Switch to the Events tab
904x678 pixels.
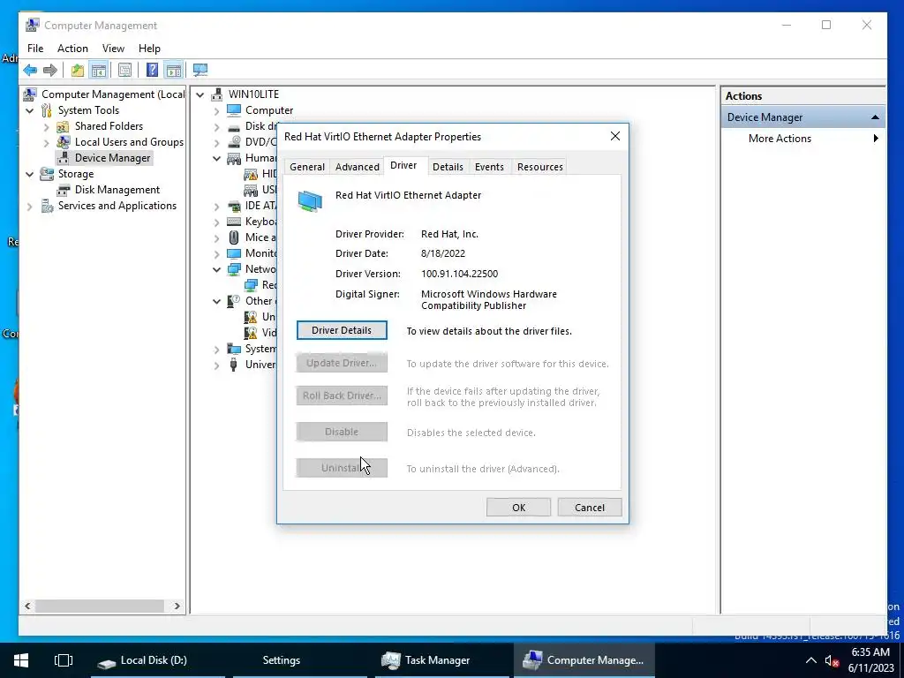489,167
